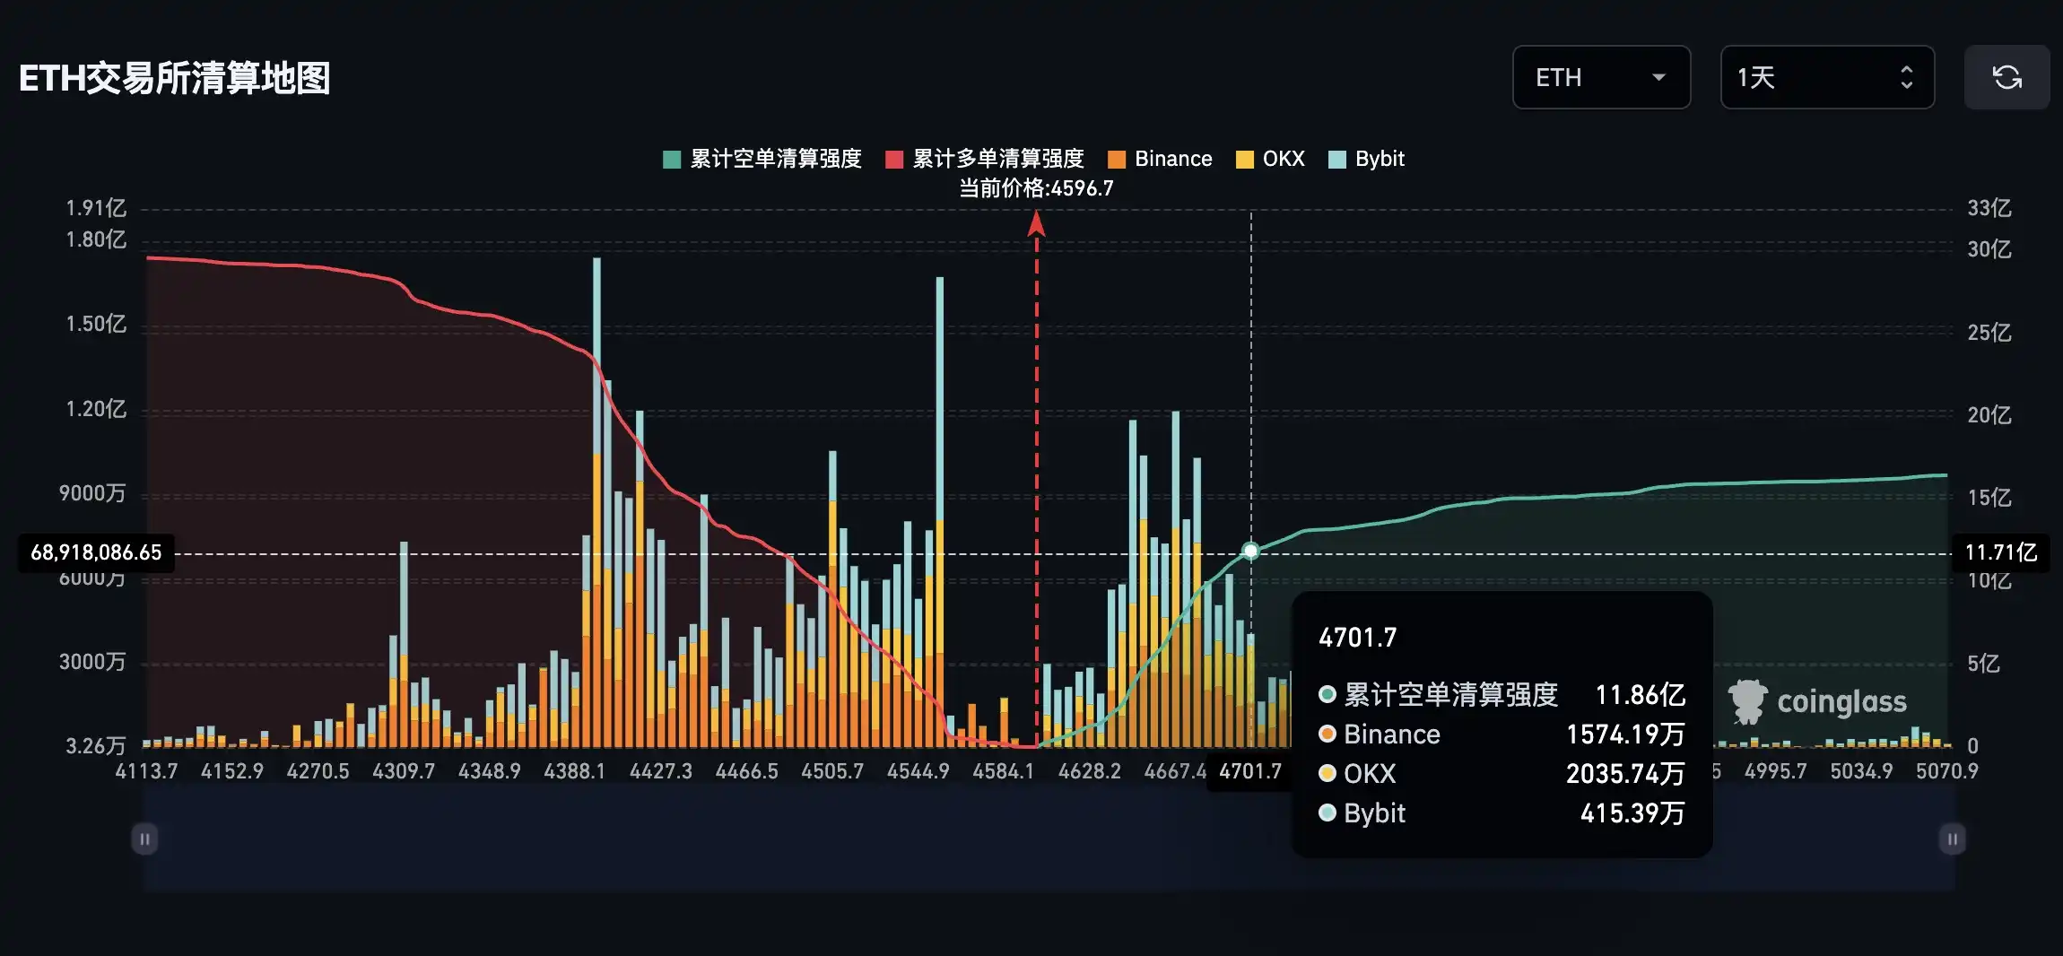
Task: Click the right zoom slider handle
Action: [1952, 839]
